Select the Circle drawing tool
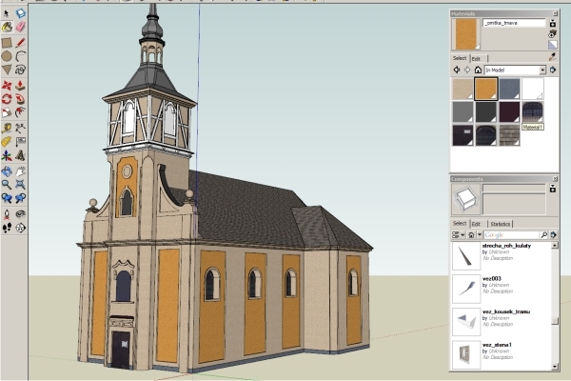 [x=7, y=56]
